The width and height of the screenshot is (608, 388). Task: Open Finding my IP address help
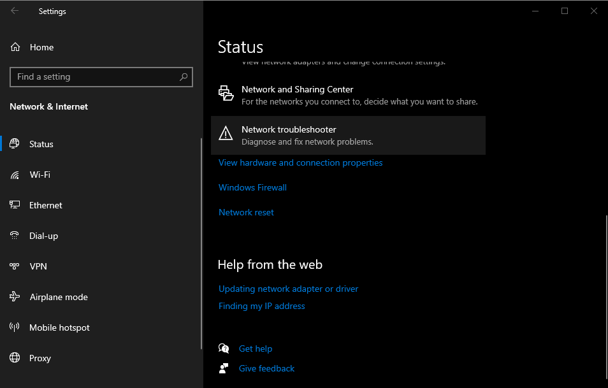pos(262,306)
